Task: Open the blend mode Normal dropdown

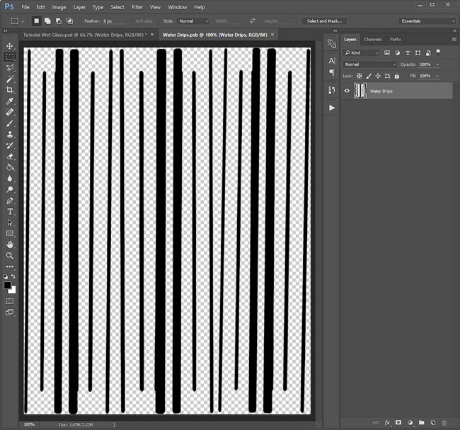Action: click(x=370, y=64)
